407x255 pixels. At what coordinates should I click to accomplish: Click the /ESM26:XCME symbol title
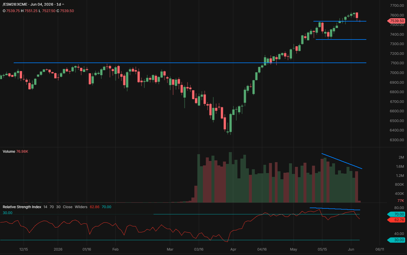(15, 5)
